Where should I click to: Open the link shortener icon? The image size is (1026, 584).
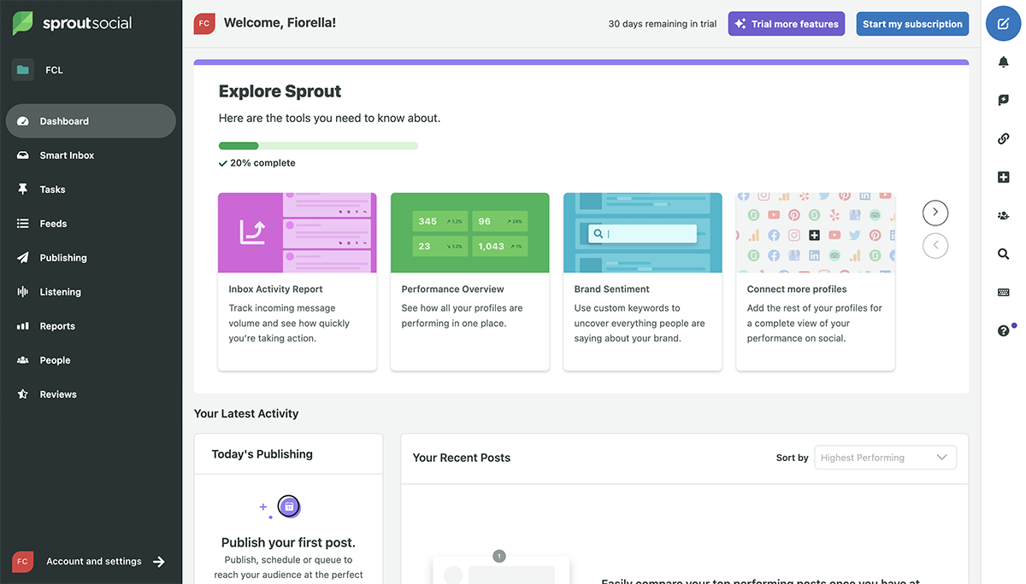point(1003,137)
